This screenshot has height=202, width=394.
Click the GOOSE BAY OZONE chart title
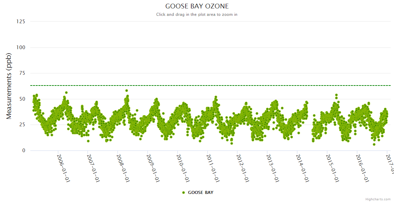[x=197, y=6]
